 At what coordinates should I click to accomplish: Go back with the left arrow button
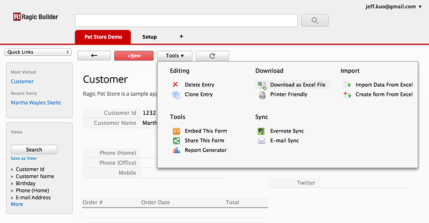(94, 56)
